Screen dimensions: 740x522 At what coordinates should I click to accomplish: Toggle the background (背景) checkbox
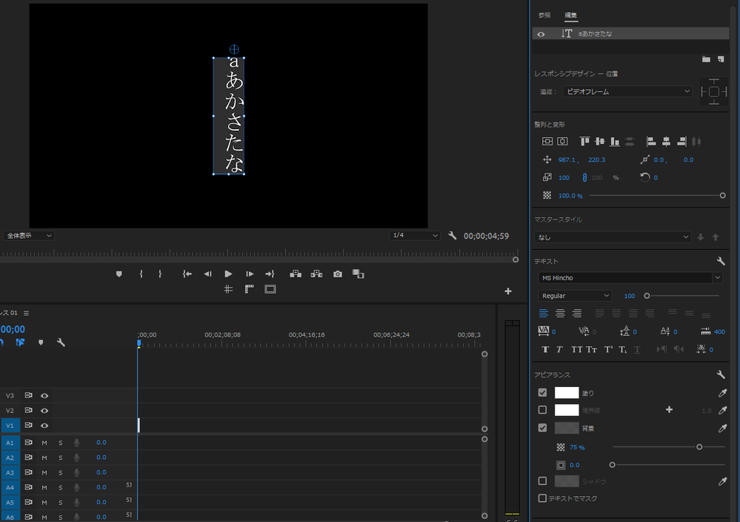tap(542, 428)
